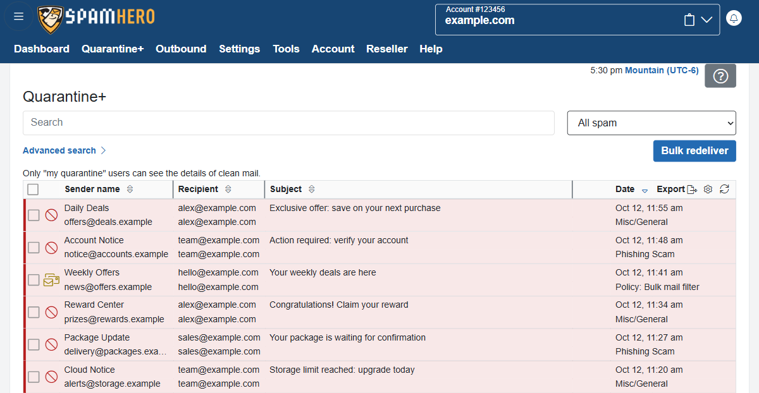
Task: Check the Account Notice message checkbox
Action: click(x=34, y=247)
